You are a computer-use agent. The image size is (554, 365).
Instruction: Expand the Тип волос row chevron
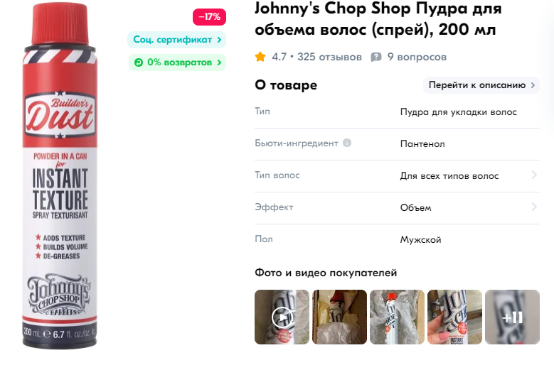[534, 175]
